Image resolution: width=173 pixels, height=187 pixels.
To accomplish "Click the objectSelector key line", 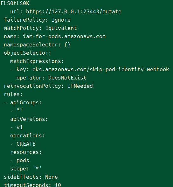I will coord(27,53).
